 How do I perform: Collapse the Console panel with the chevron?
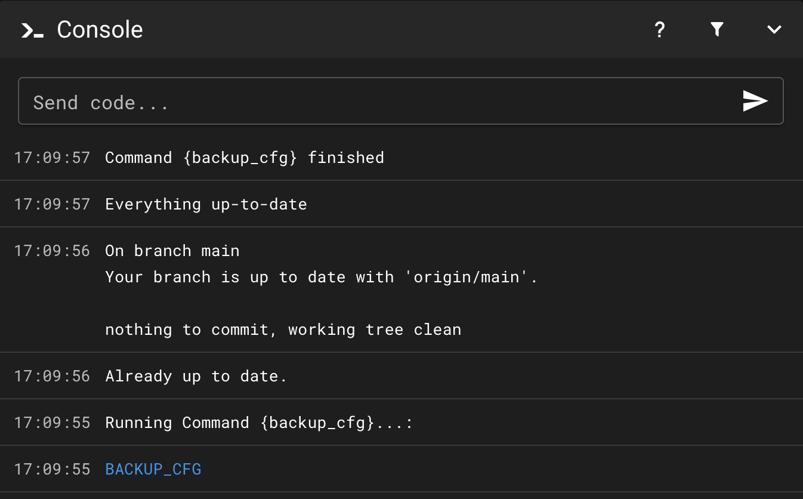(x=774, y=30)
